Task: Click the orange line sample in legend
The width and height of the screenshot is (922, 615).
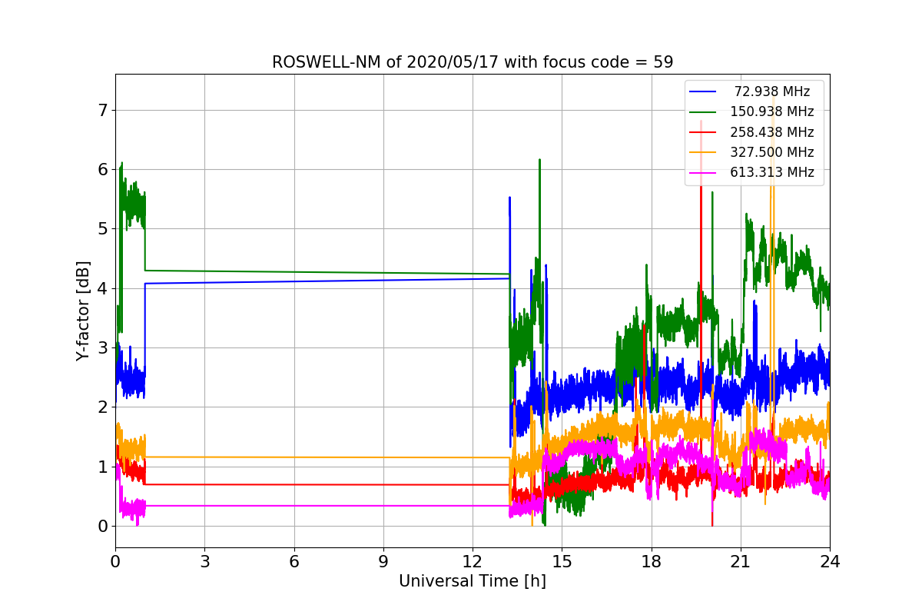Action: pos(703,152)
